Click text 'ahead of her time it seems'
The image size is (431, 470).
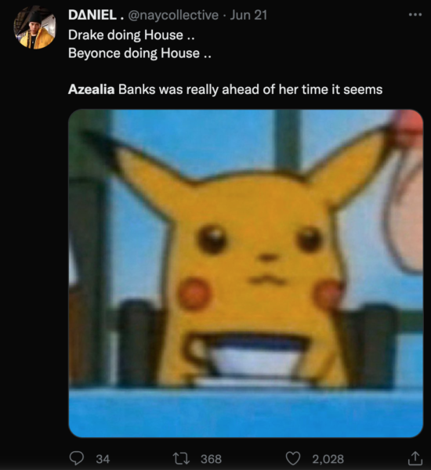[302, 89]
